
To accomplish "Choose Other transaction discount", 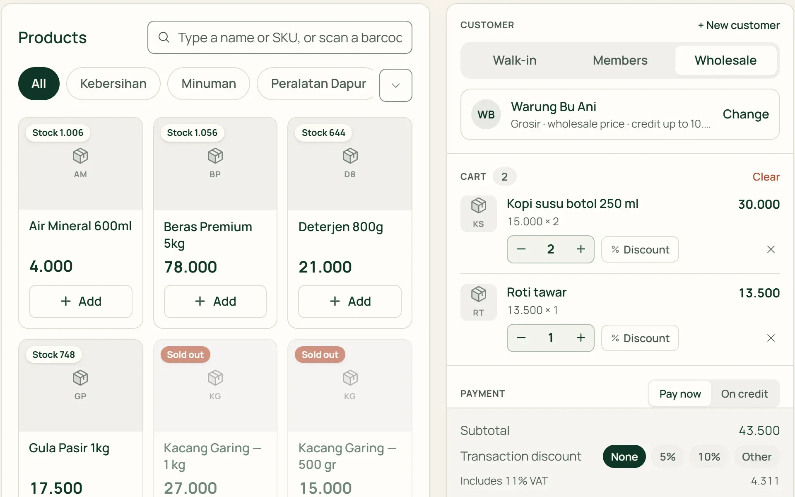I will (756, 456).
